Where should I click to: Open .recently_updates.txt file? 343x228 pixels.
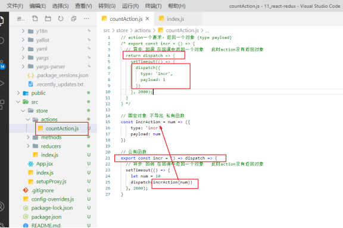(53, 84)
